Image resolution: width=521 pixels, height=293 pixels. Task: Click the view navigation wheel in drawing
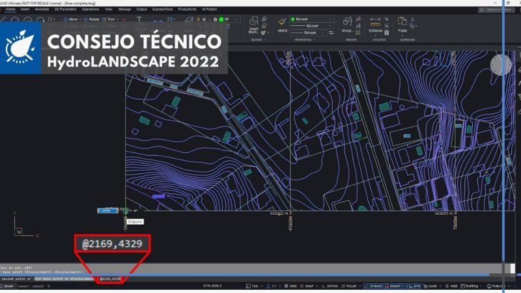tap(501, 64)
